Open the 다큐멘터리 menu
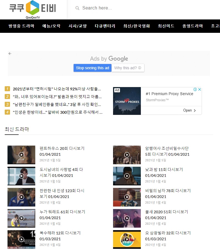The width and height of the screenshot is (220, 252). [105, 26]
